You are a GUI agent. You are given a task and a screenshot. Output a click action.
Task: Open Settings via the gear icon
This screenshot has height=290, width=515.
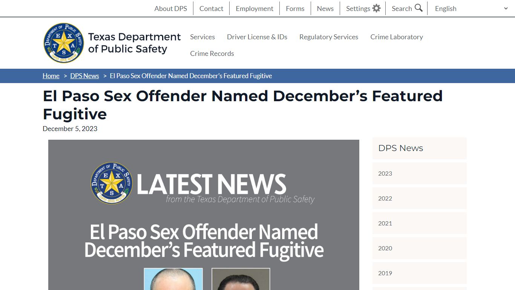(x=376, y=8)
